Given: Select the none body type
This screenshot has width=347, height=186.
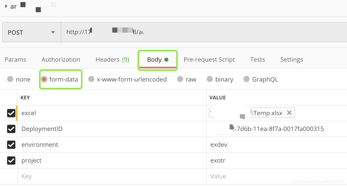Looking at the screenshot, I should (x=10, y=79).
